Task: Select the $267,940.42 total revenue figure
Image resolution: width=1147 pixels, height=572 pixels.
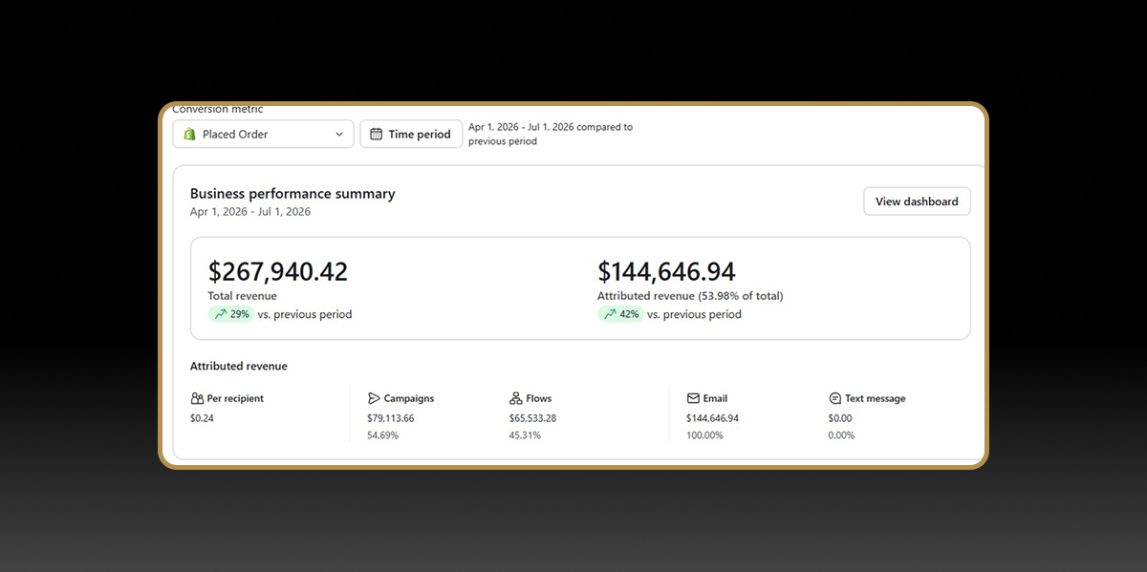Action: 278,272
